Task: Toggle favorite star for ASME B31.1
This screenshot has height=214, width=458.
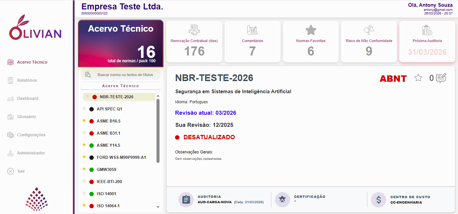Action: pyautogui.click(x=84, y=133)
